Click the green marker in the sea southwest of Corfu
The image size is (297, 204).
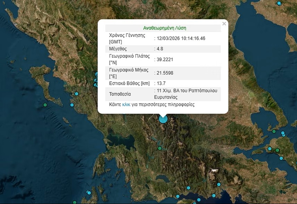(x=45, y=105)
